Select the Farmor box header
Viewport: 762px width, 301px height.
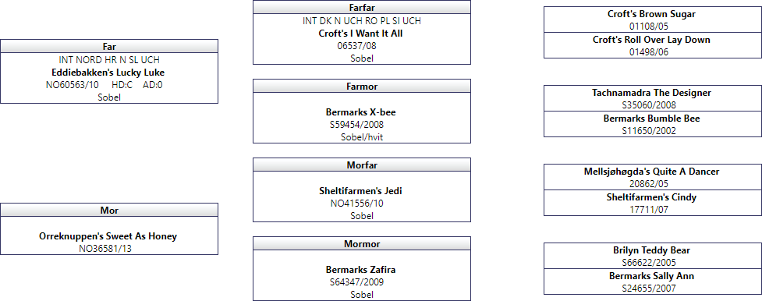[x=362, y=86]
